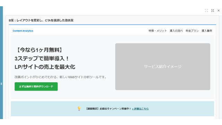The image size is (222, 125).
Task: Click the left sidebar drag handle
Action: 1,84
